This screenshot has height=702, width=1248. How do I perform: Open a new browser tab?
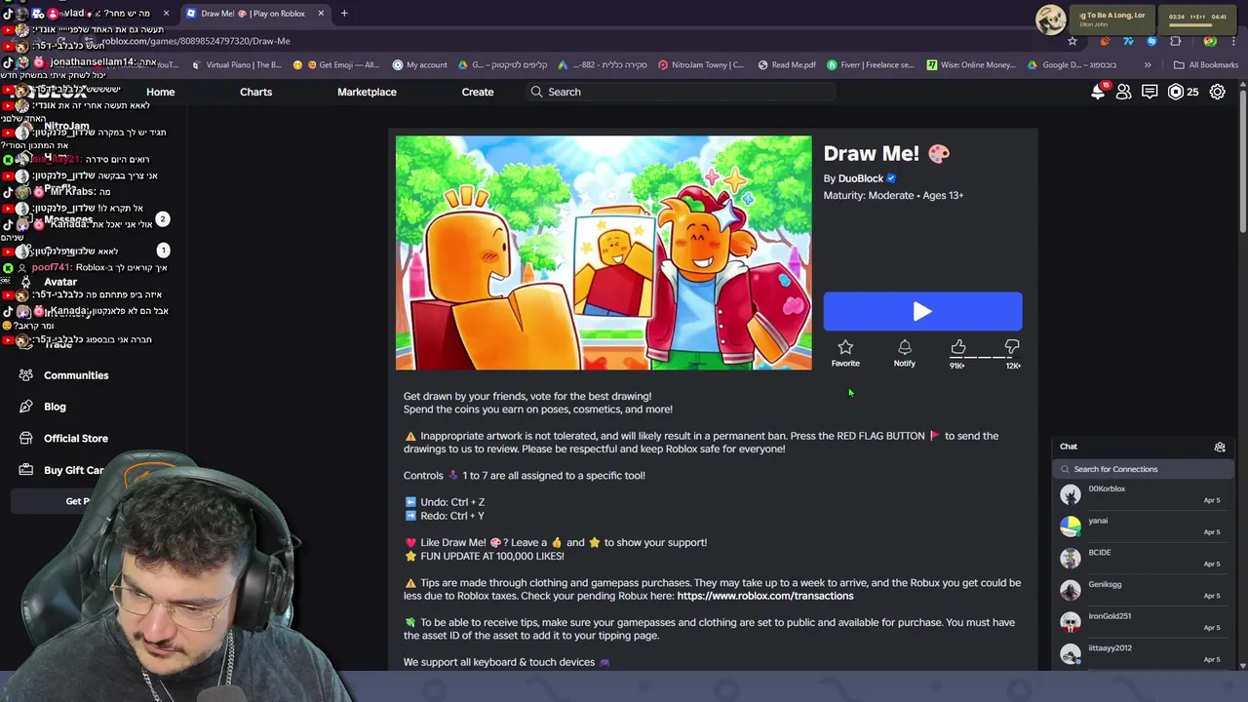point(344,14)
